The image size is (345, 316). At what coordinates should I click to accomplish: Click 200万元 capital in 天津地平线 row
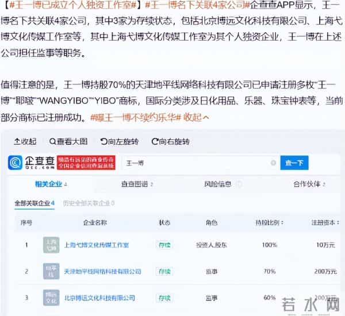pos(325,271)
